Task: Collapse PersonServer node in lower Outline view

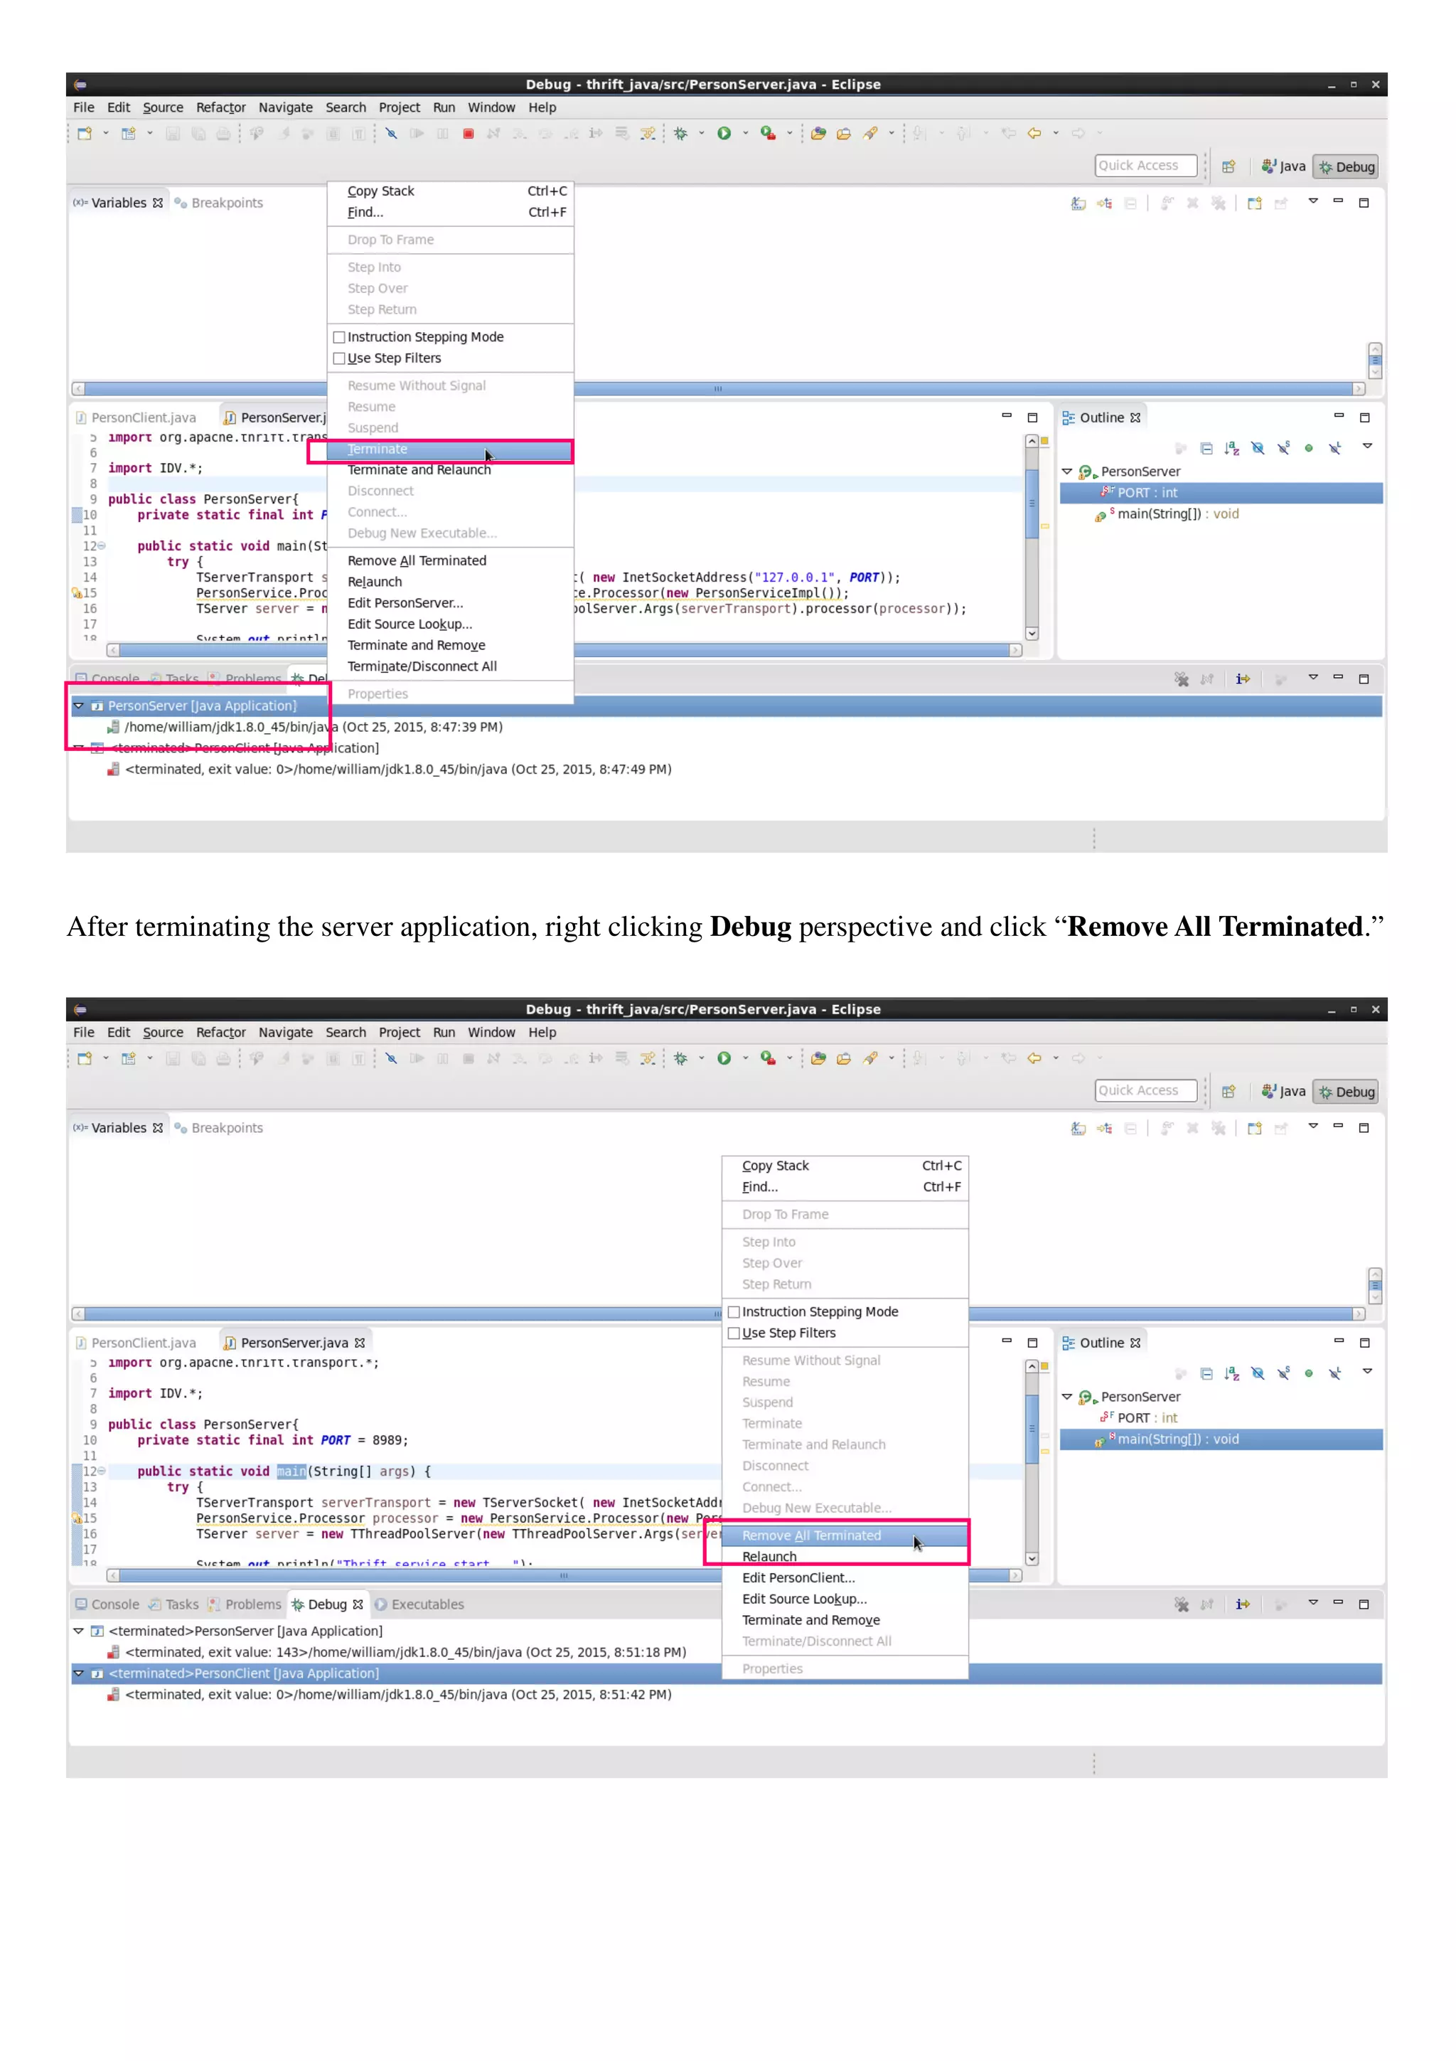Action: click(x=1066, y=1397)
